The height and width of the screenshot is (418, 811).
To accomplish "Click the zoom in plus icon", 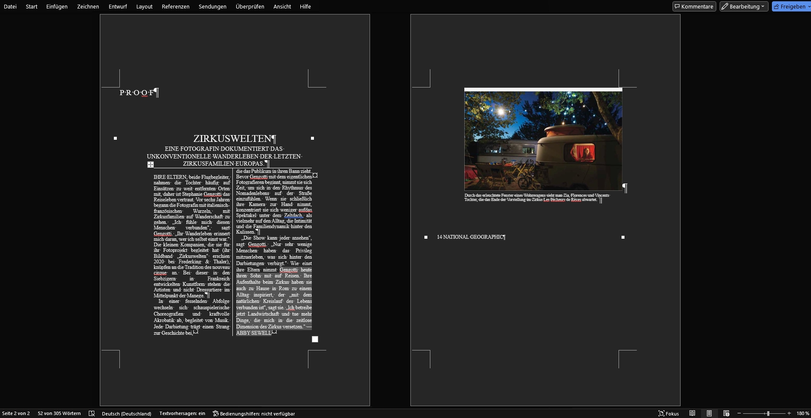I will (789, 413).
